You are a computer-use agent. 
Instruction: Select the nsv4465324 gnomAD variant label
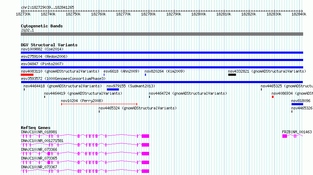138,108
